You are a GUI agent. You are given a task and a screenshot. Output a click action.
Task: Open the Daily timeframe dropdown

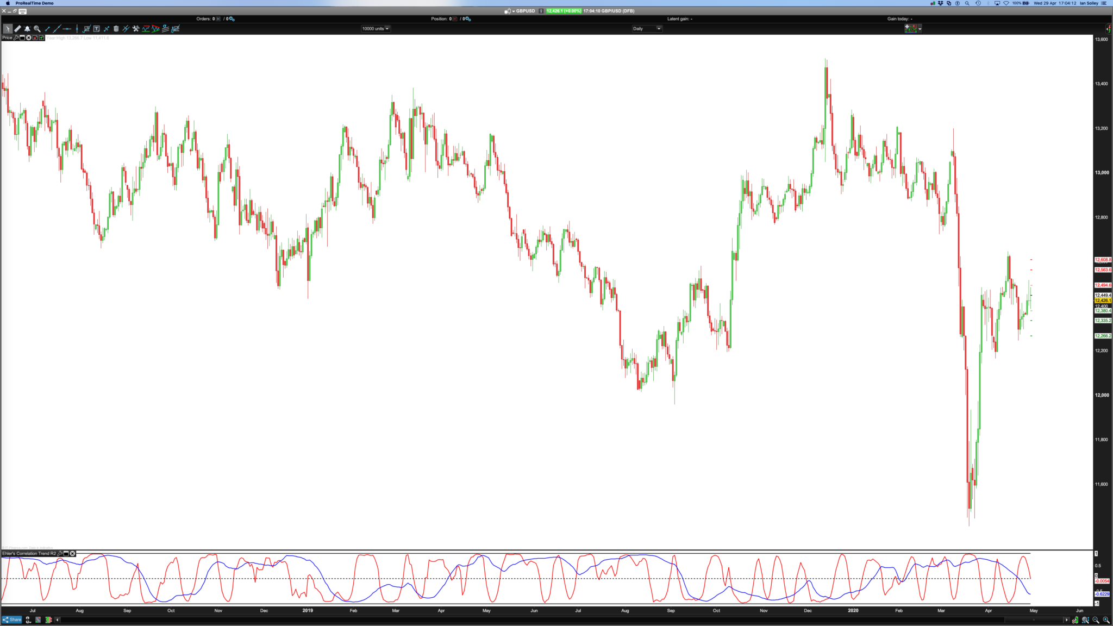(x=647, y=28)
